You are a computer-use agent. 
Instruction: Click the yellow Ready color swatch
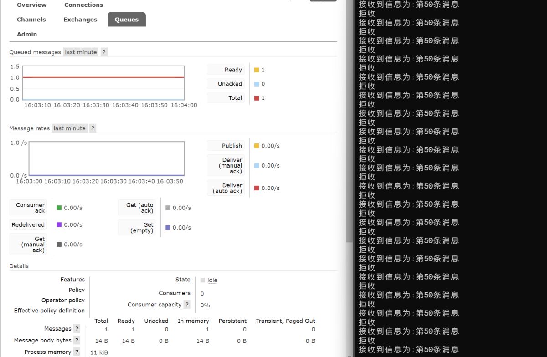pyautogui.click(x=257, y=70)
